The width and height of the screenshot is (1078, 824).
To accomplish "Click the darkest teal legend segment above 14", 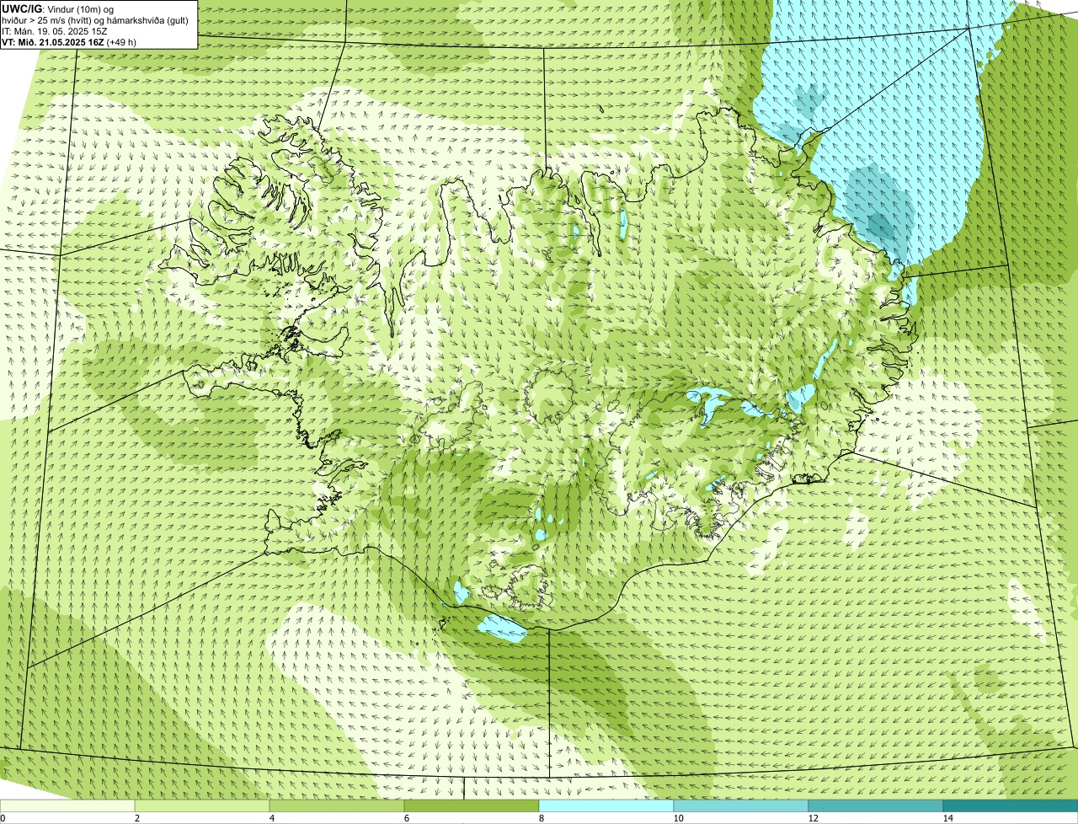I will pyautogui.click(x=1011, y=805).
